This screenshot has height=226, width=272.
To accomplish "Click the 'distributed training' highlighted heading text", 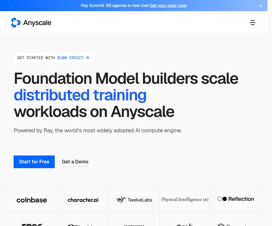I will click(x=80, y=95).
